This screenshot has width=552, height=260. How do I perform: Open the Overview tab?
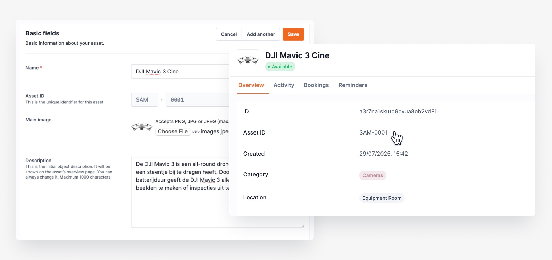(251, 85)
